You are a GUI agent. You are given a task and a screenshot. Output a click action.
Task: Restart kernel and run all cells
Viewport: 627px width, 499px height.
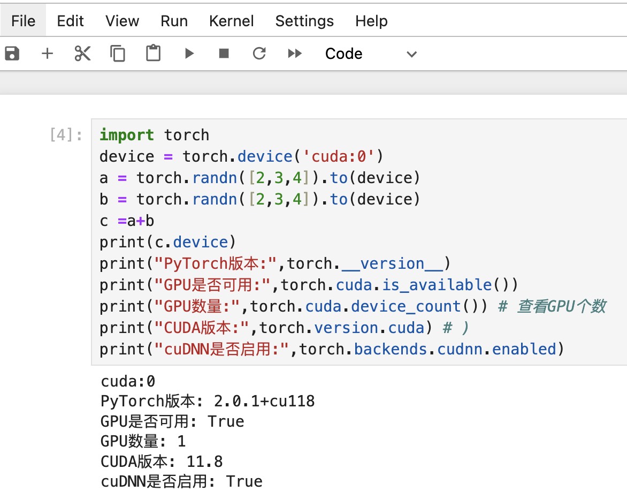(x=295, y=53)
